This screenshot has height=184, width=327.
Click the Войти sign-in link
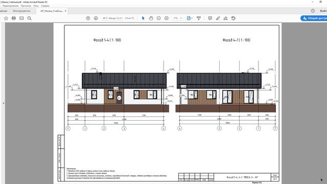(323, 11)
